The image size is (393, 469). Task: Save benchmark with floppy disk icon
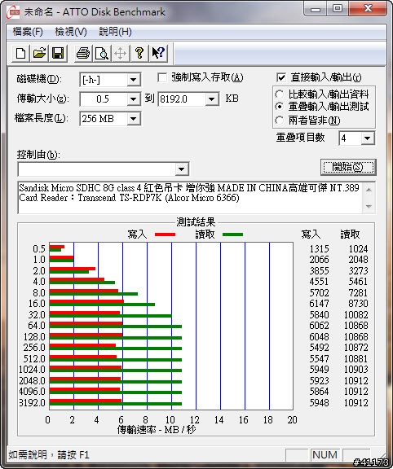(58, 54)
